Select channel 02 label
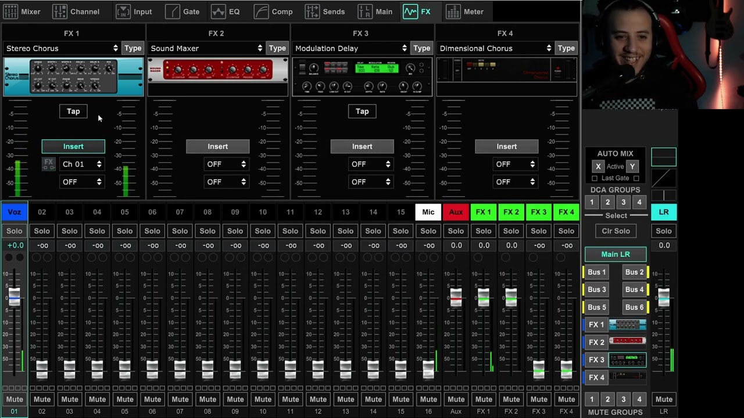The image size is (744, 418). [x=42, y=212]
